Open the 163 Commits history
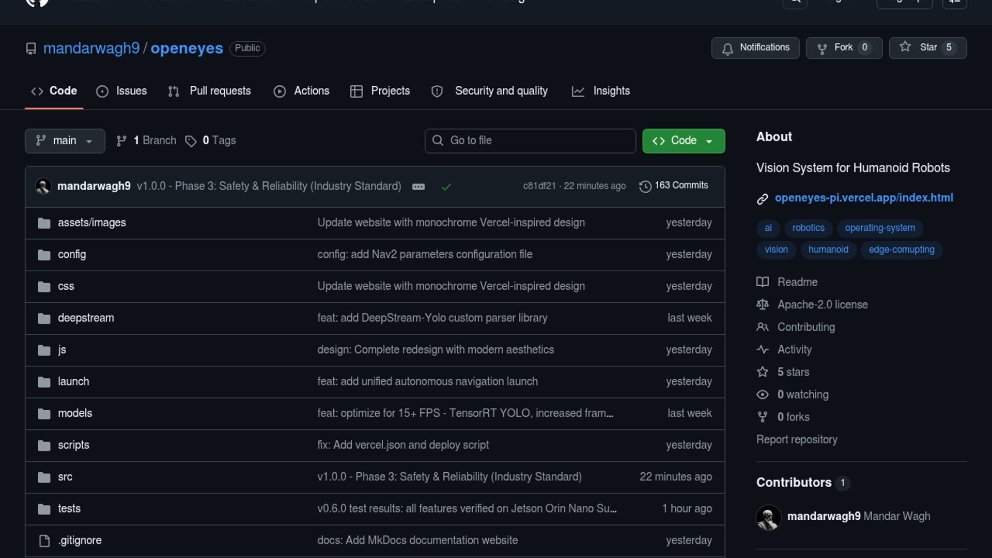The width and height of the screenshot is (992, 558). tap(674, 185)
